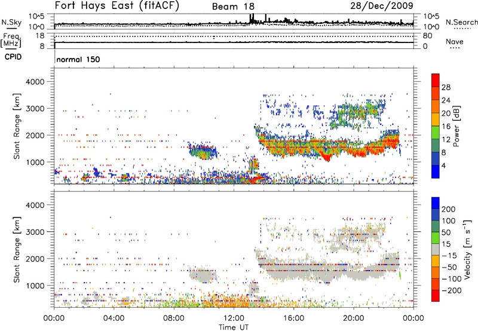The width and height of the screenshot is (478, 331).
Task: Click the '-15' Velocity colorbar tick value
Action: pos(449,256)
